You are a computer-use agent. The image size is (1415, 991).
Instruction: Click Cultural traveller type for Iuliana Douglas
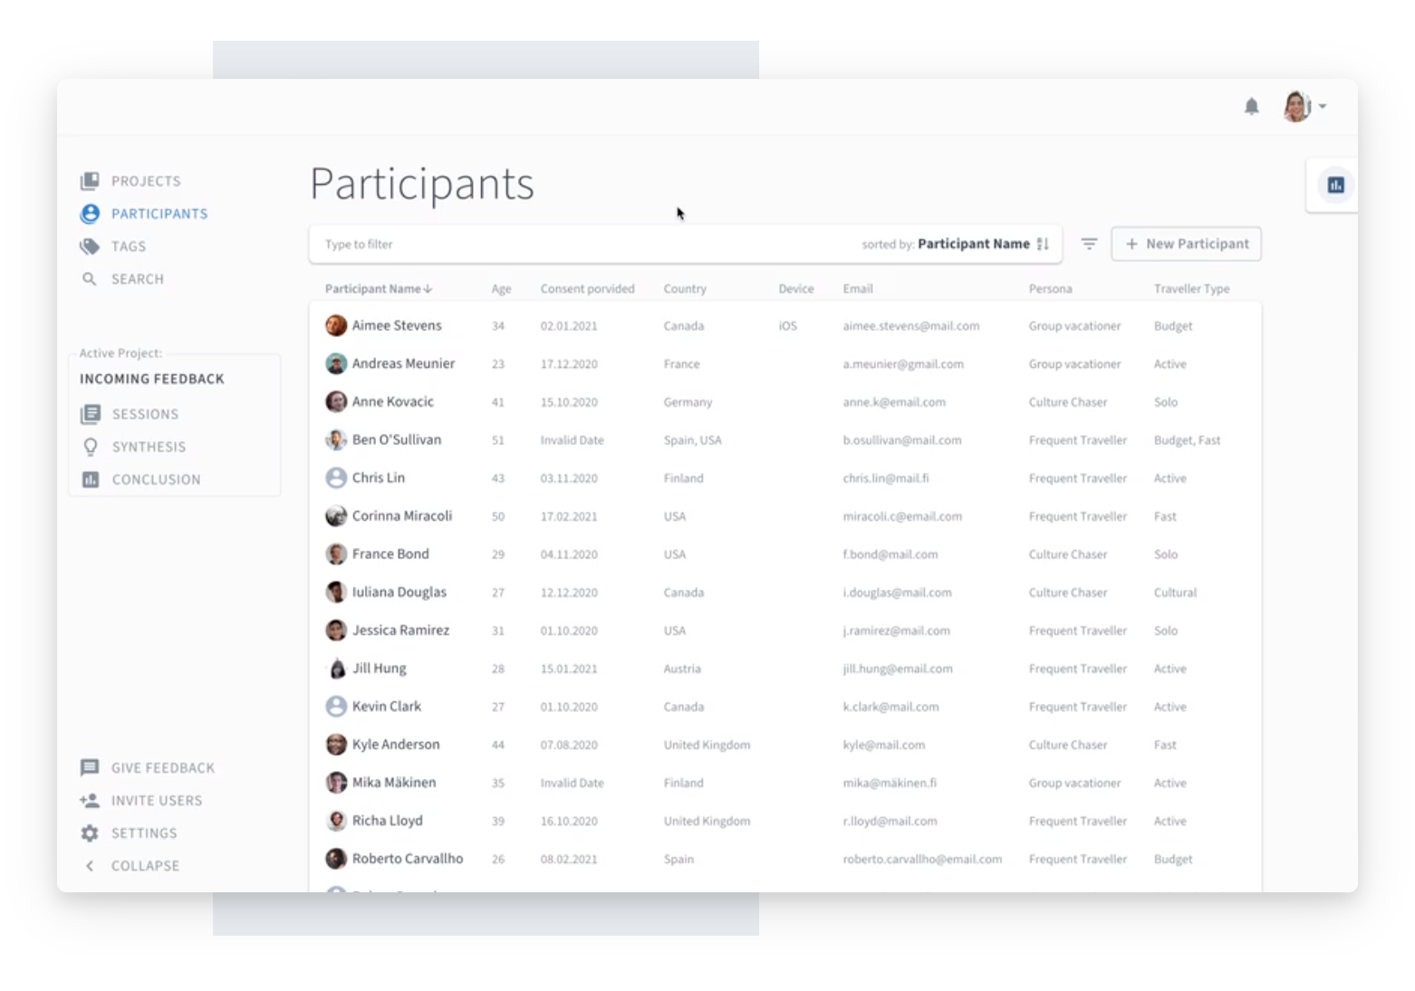click(x=1175, y=592)
